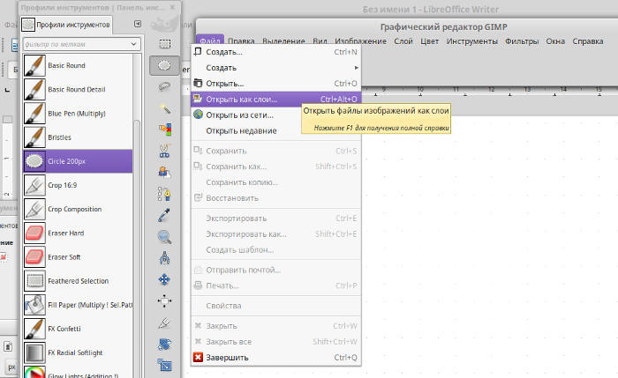Choose Открыть из сети…
The height and width of the screenshot is (378, 618).
coord(246,115)
